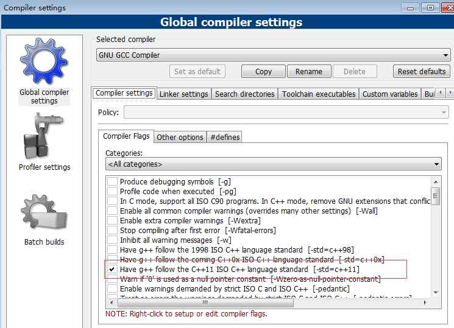The image size is (454, 328).
Task: Click the flags list horizontal scrollbar thumb
Action: (x=205, y=303)
